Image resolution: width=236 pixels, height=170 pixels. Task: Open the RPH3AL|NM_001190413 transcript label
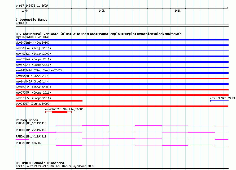31,123
